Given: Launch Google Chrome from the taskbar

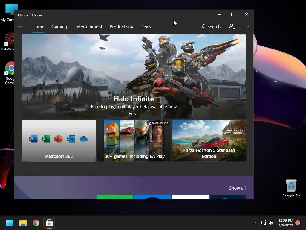Looking at the screenshot, I should [x=36, y=223].
